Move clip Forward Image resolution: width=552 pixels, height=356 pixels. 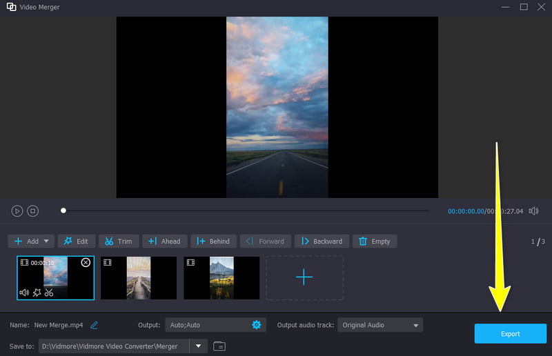tap(265, 241)
